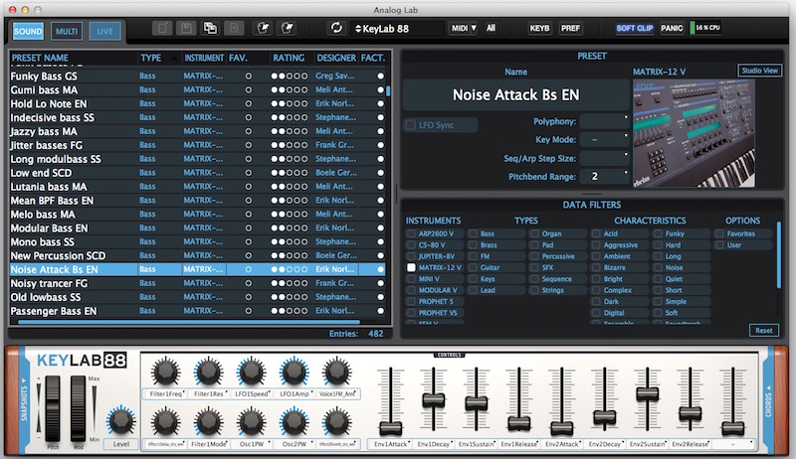Screen dimensions: 796x459
Task: Switch to the MULTI tab
Action: (67, 32)
